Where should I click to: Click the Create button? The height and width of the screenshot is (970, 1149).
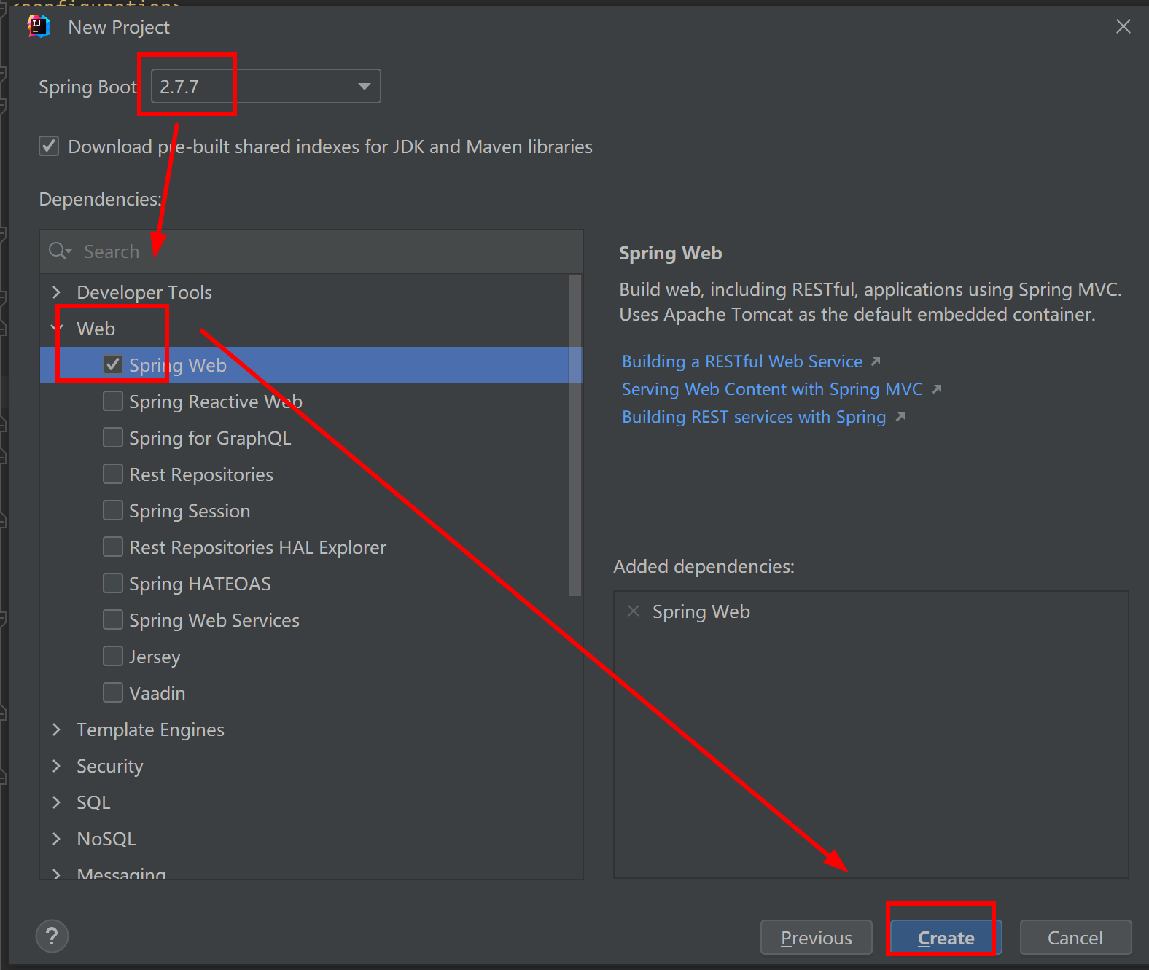click(946, 937)
